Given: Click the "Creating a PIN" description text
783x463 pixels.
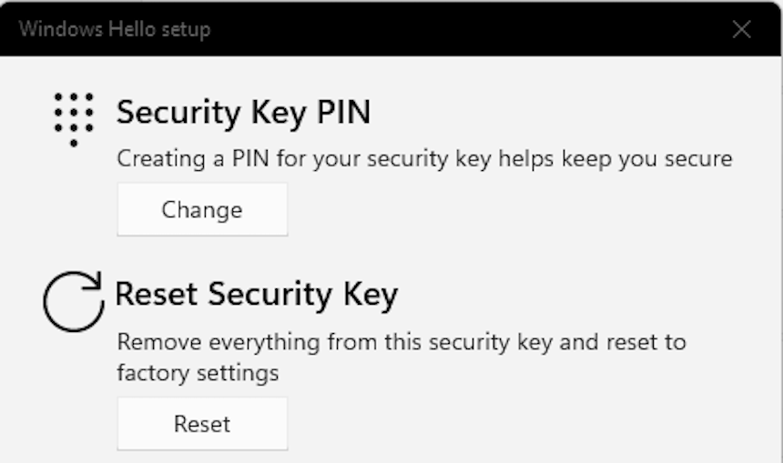Looking at the screenshot, I should tap(424, 159).
